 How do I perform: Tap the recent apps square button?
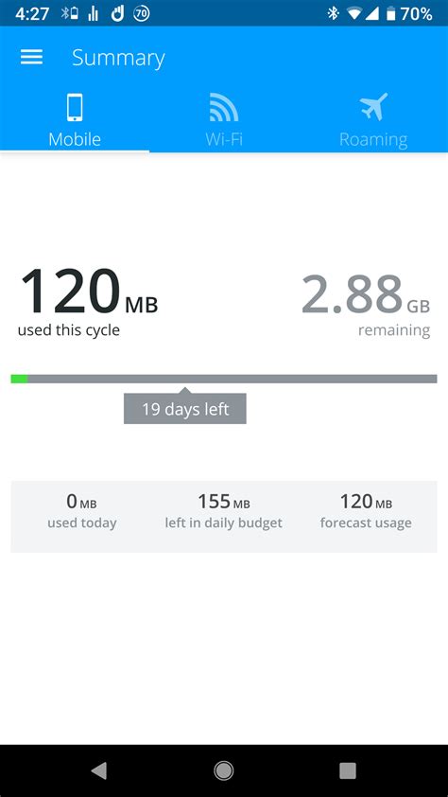pyautogui.click(x=348, y=771)
